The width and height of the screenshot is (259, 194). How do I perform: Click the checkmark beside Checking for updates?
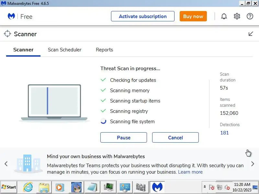coord(103,80)
